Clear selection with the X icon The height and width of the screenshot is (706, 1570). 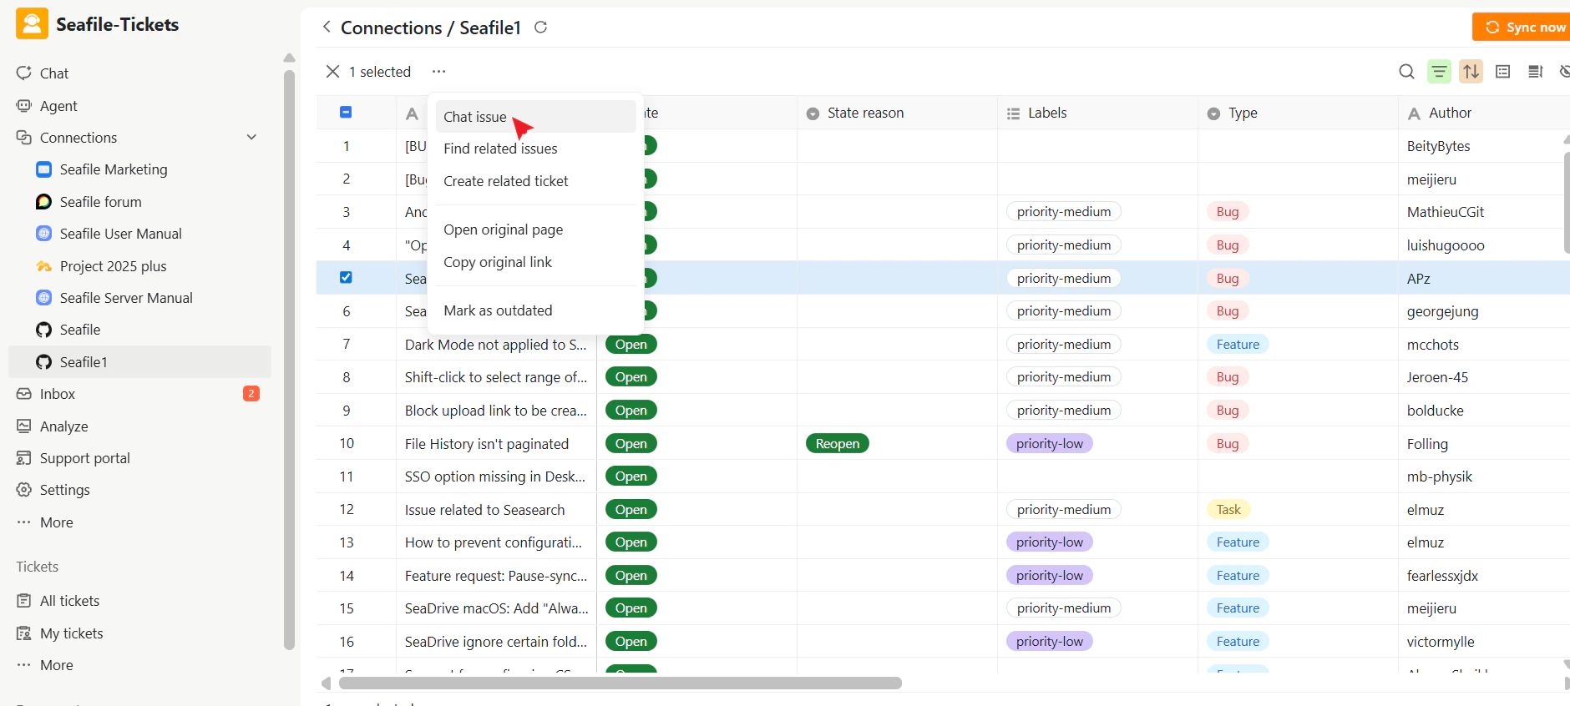[x=332, y=72]
